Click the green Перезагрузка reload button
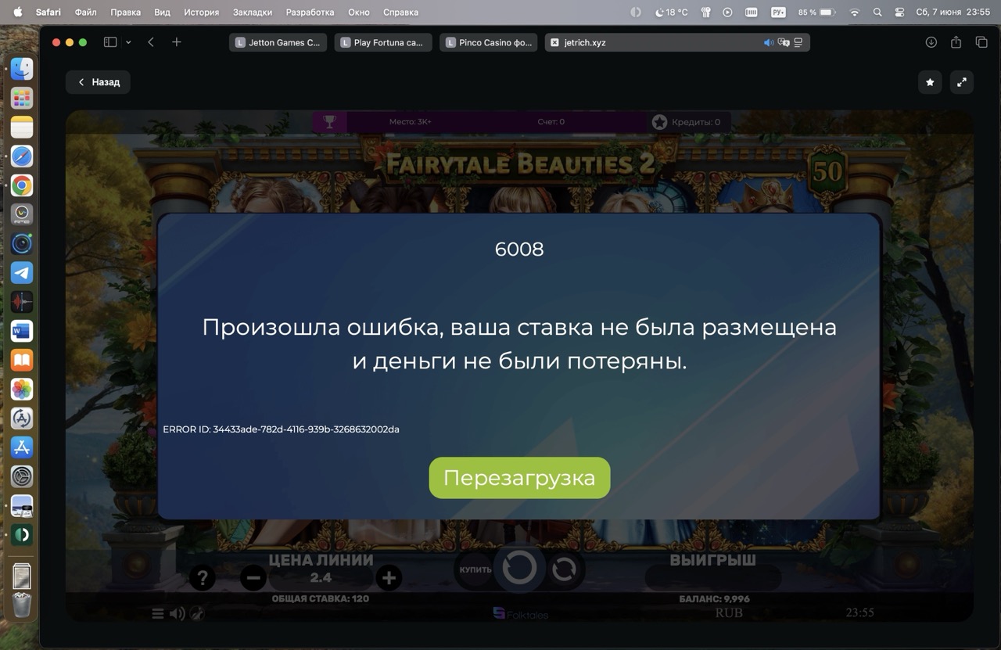The width and height of the screenshot is (1001, 650). coord(519,478)
